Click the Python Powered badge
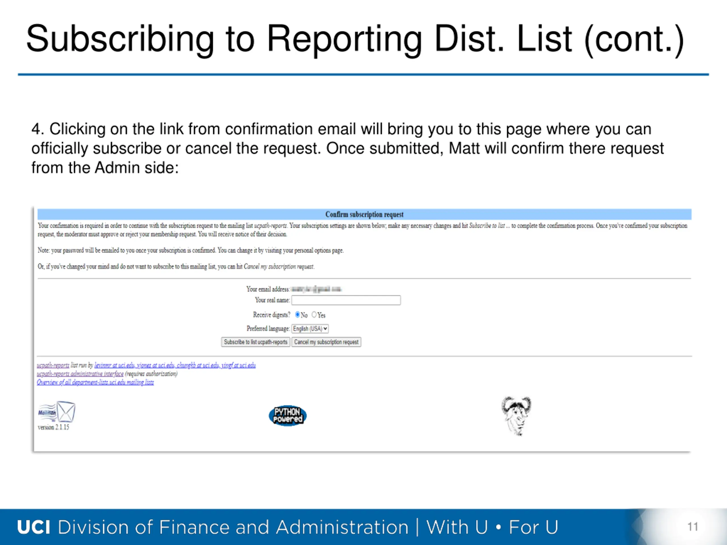Screen dimensions: 727x545 (288, 416)
